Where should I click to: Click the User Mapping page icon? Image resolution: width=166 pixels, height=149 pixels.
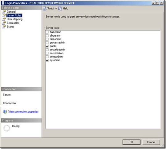tap(4, 19)
